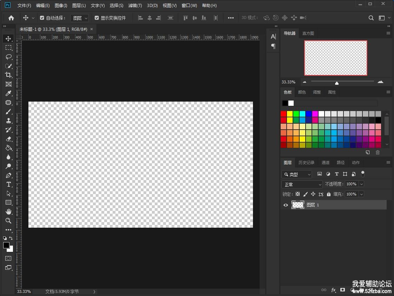This screenshot has width=394, height=296.
Task: Select the Hand tool
Action: point(8,212)
